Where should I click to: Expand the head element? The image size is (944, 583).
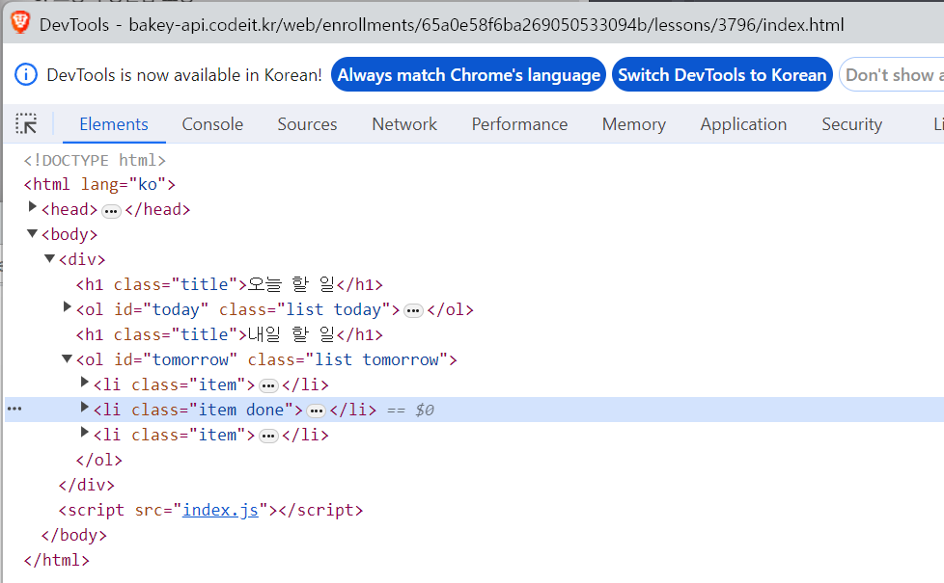33,207
